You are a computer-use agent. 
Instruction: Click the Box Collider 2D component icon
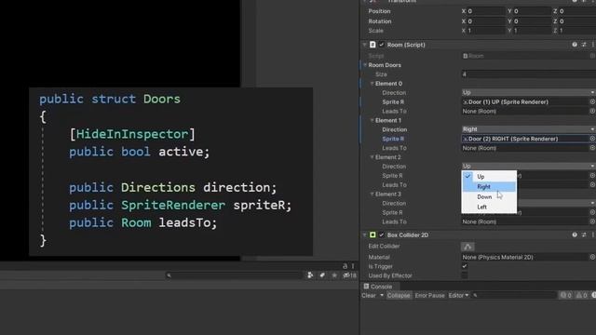(372, 234)
